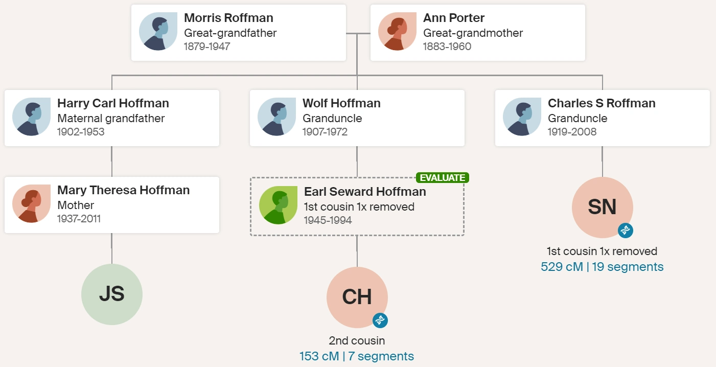Click Wolf Hoffman's avatar icon
716x367 pixels.
coord(276,117)
